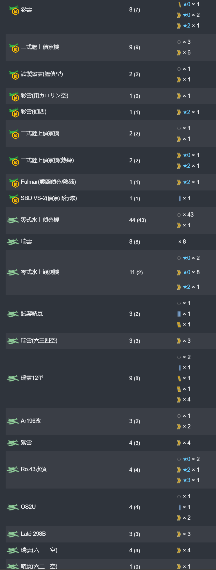The width and height of the screenshot is (216, 570).
Task: Click the seaplane icon beside Ro.43水偵
Action: [x=13, y=469]
